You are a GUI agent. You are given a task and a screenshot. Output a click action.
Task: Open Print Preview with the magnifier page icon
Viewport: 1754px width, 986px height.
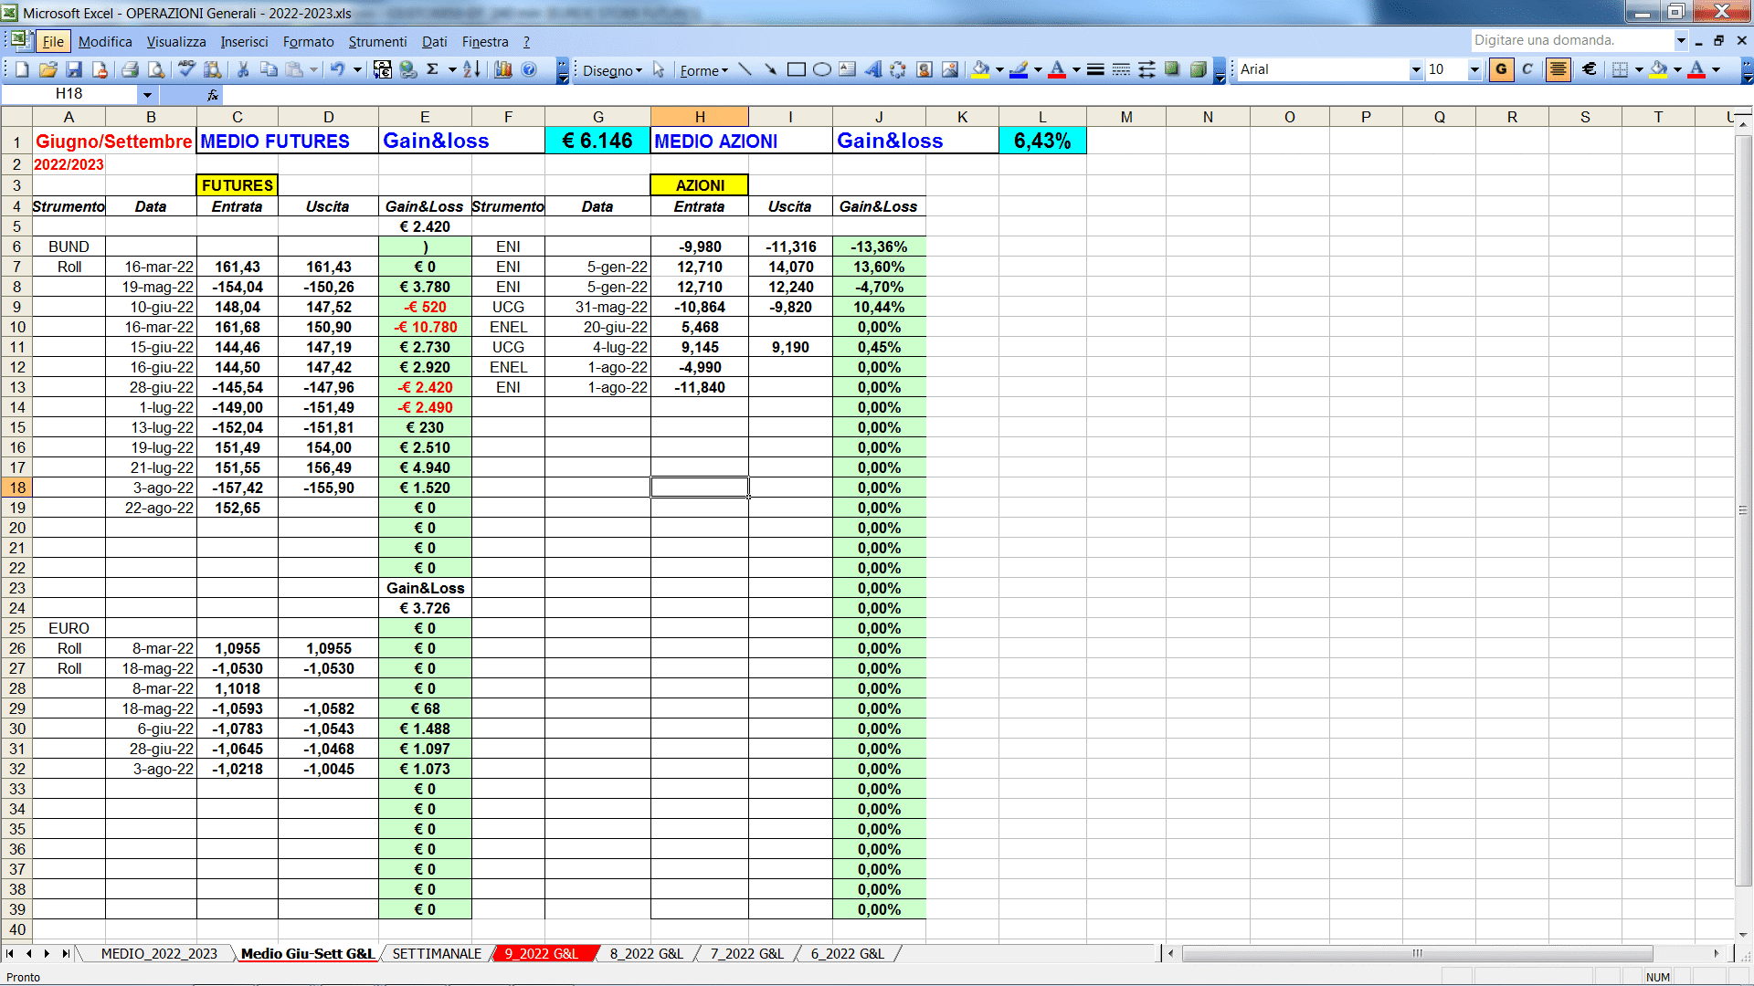tap(156, 69)
